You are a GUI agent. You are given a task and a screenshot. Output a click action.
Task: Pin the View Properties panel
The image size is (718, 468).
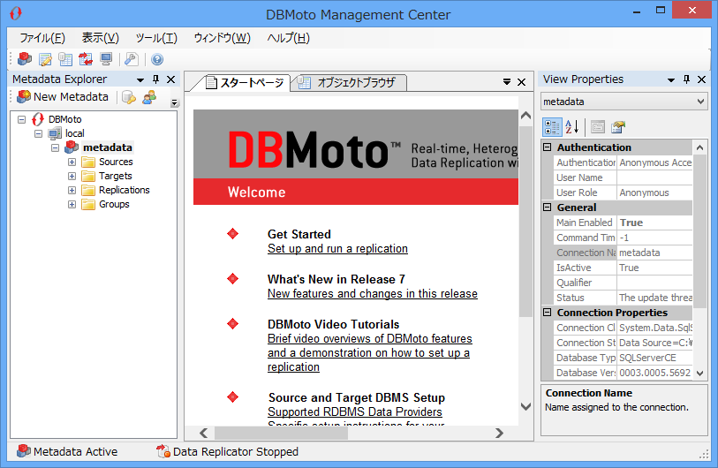[686, 79]
